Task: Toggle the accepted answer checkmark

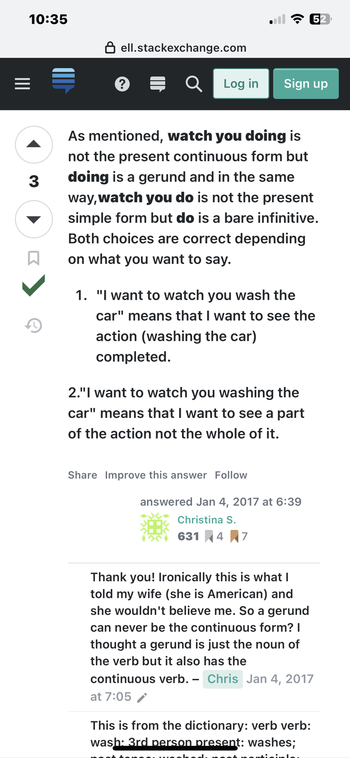Action: 34,285
